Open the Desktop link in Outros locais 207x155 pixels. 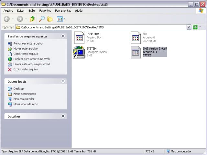click(18, 89)
